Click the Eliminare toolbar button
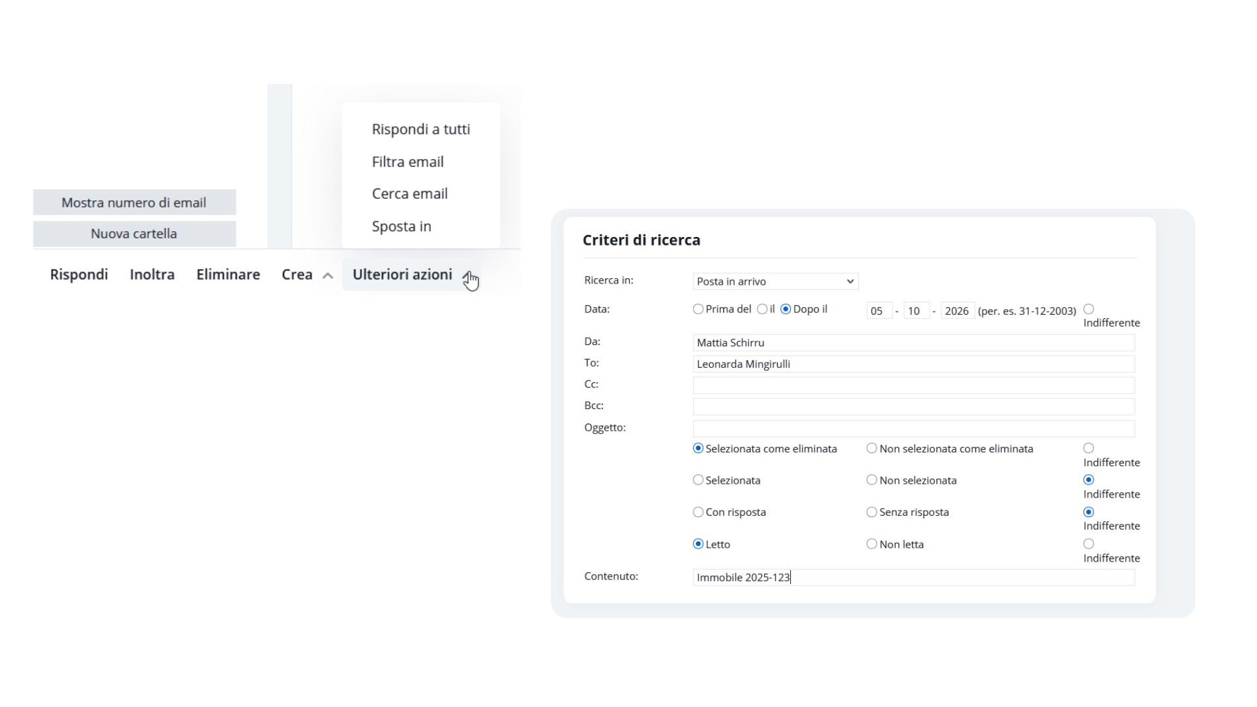 228,275
